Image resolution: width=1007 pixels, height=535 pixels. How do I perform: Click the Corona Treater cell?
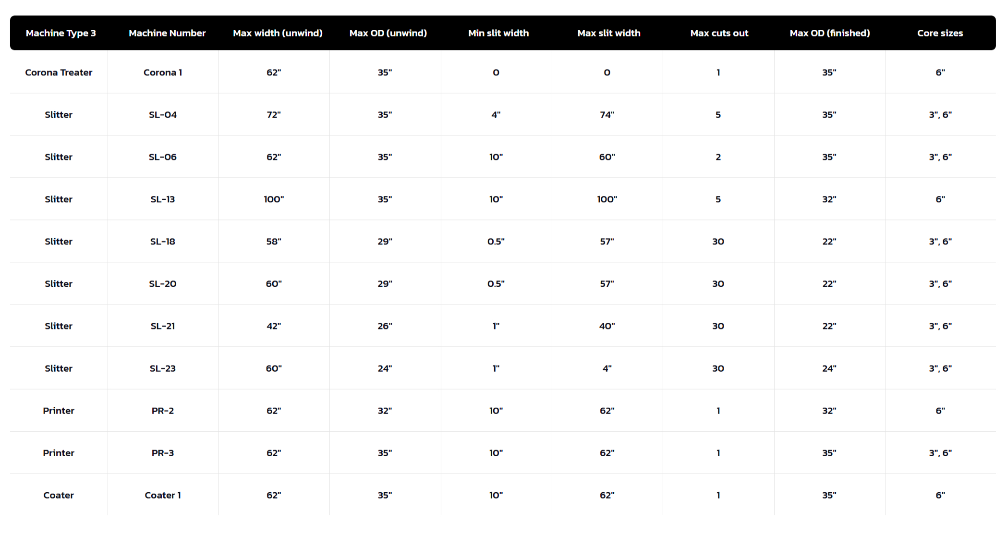click(x=59, y=73)
